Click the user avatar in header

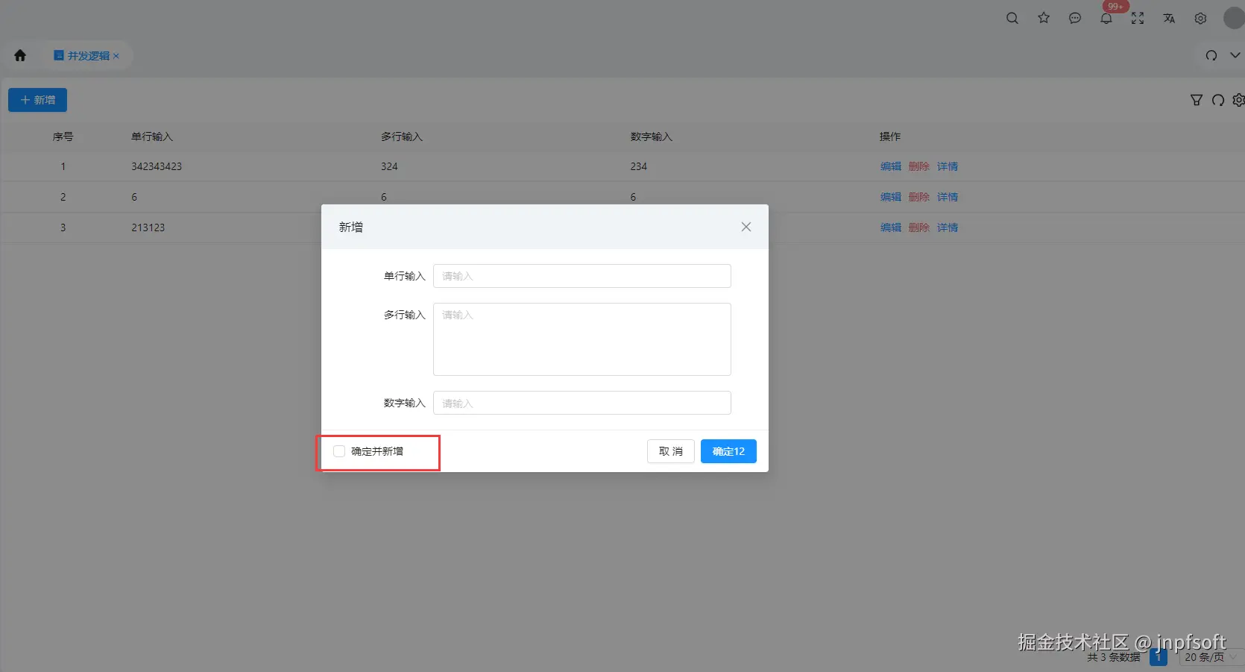[1235, 18]
